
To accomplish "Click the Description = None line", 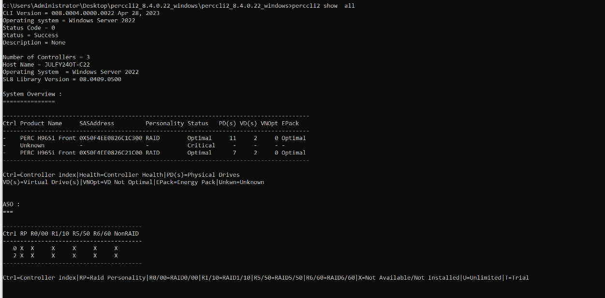I will 34,43.
